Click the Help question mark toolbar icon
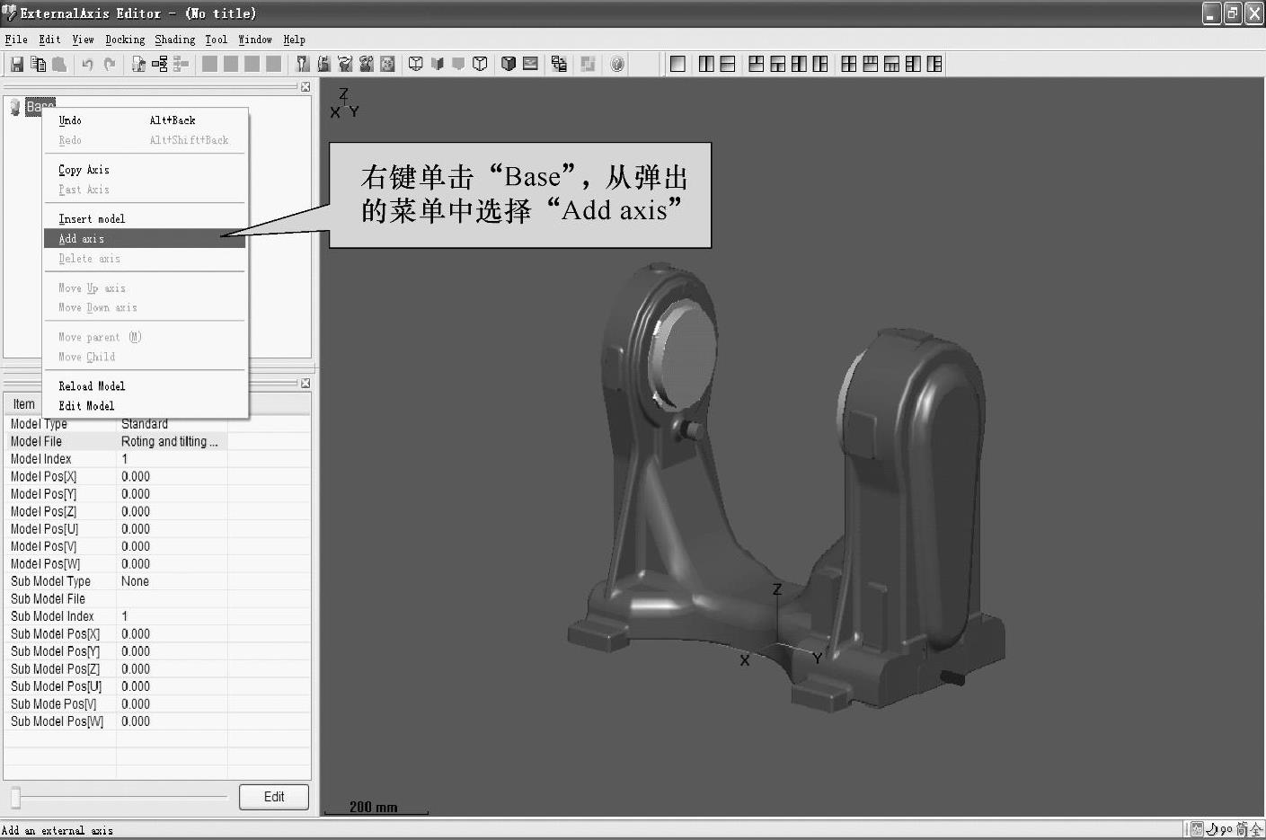Viewport: 1266px width, 840px height. click(x=617, y=64)
